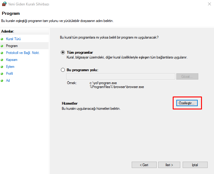Go back with the < Geri button
The width and height of the screenshot is (214, 174).
[144, 165]
